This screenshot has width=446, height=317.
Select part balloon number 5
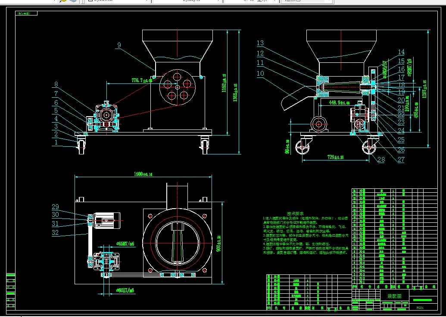56,111
